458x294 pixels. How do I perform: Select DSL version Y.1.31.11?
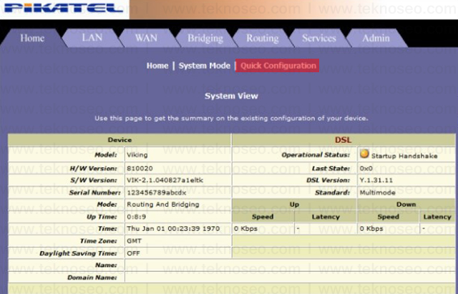pyautogui.click(x=376, y=180)
